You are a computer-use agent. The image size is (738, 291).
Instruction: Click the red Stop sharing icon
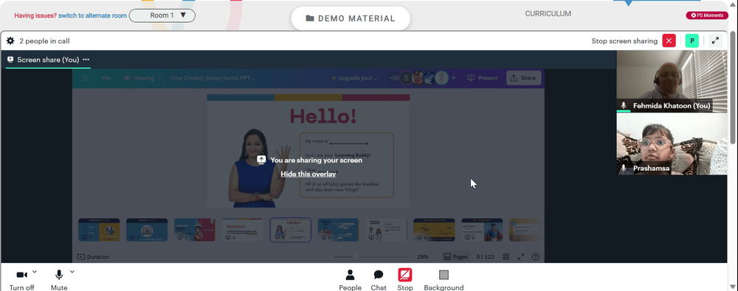404,275
